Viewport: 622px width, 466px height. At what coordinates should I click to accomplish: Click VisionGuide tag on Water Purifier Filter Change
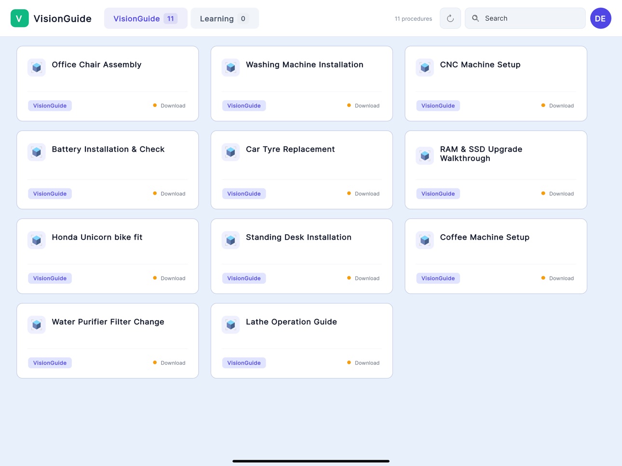click(50, 363)
